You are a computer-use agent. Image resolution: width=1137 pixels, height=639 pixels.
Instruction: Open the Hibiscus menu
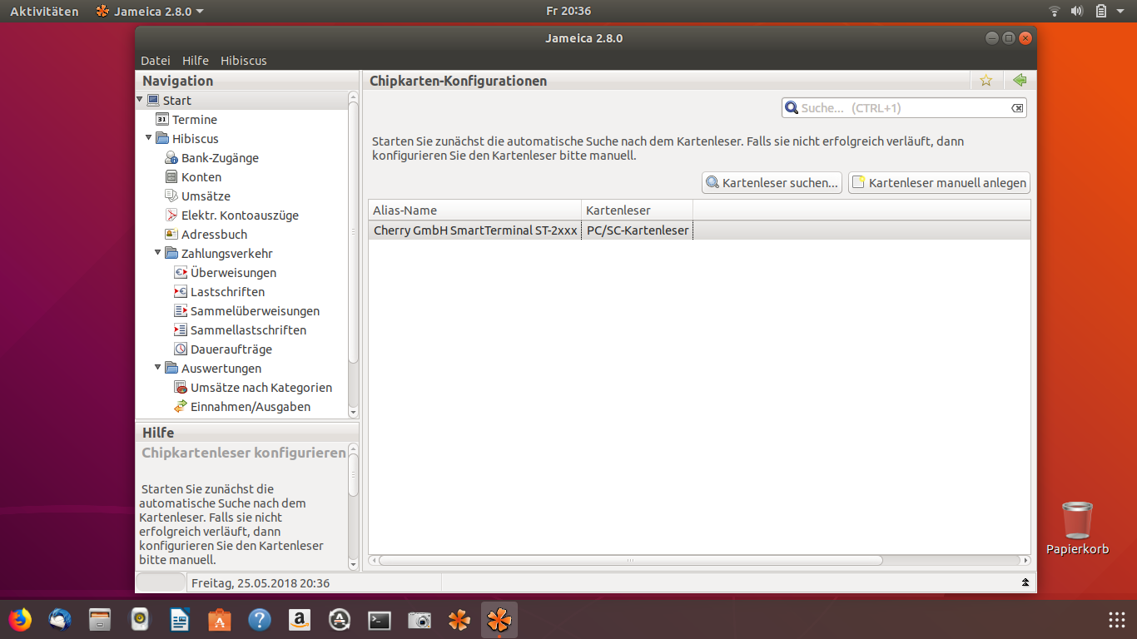(244, 61)
